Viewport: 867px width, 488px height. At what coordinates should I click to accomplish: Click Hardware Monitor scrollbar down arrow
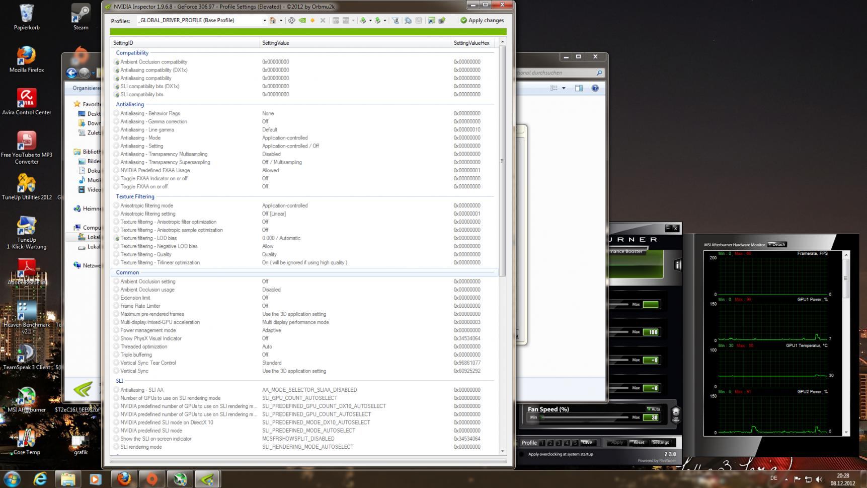(846, 432)
